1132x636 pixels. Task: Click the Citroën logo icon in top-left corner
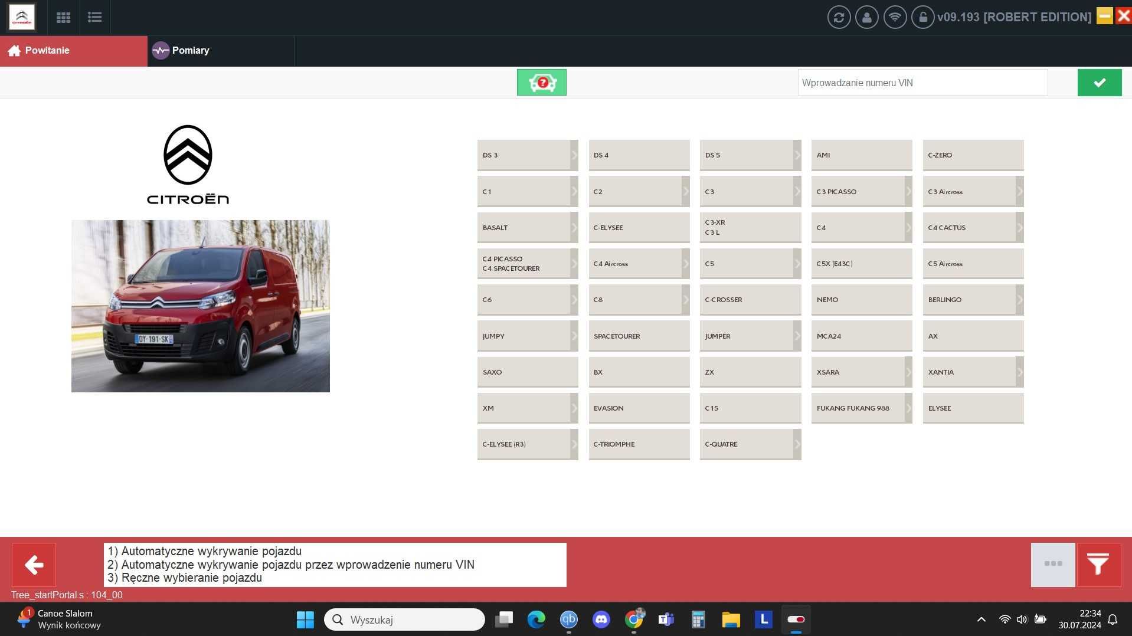[22, 17]
